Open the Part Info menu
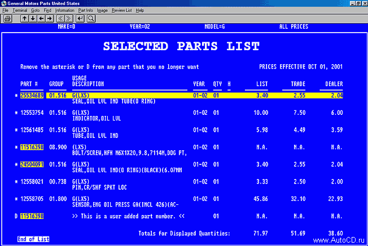The image size is (368, 246). point(85,10)
